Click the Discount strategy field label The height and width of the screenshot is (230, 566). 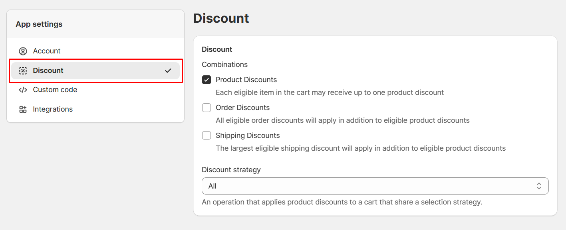pos(231,170)
